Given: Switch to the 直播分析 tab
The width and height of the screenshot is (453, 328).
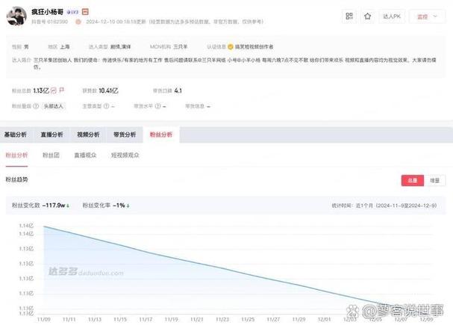Looking at the screenshot, I should click(x=51, y=134).
